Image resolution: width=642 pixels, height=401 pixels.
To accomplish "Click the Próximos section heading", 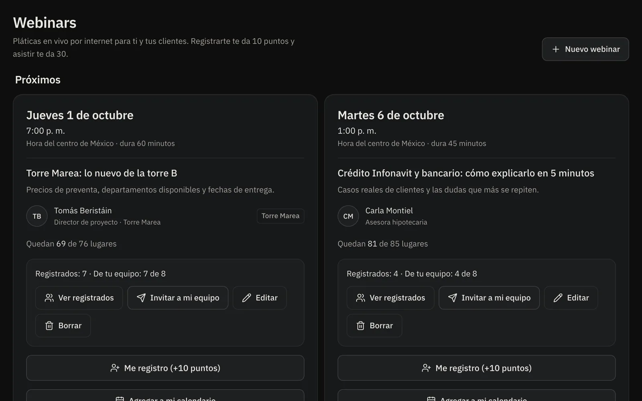I will pyautogui.click(x=38, y=80).
